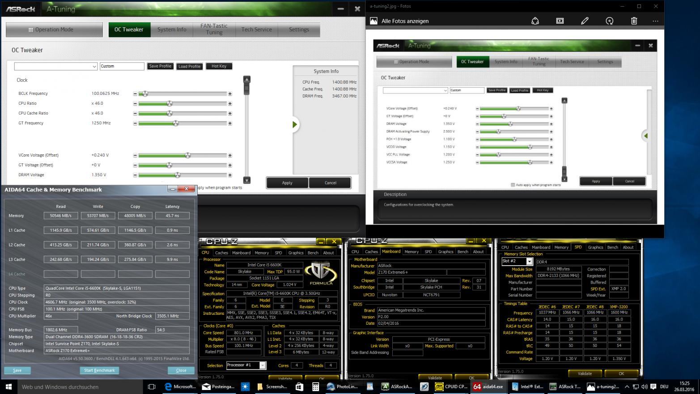Image resolution: width=700 pixels, height=394 pixels.
Task: Open the Mail Posteingang taskbar item
Action: click(x=219, y=386)
